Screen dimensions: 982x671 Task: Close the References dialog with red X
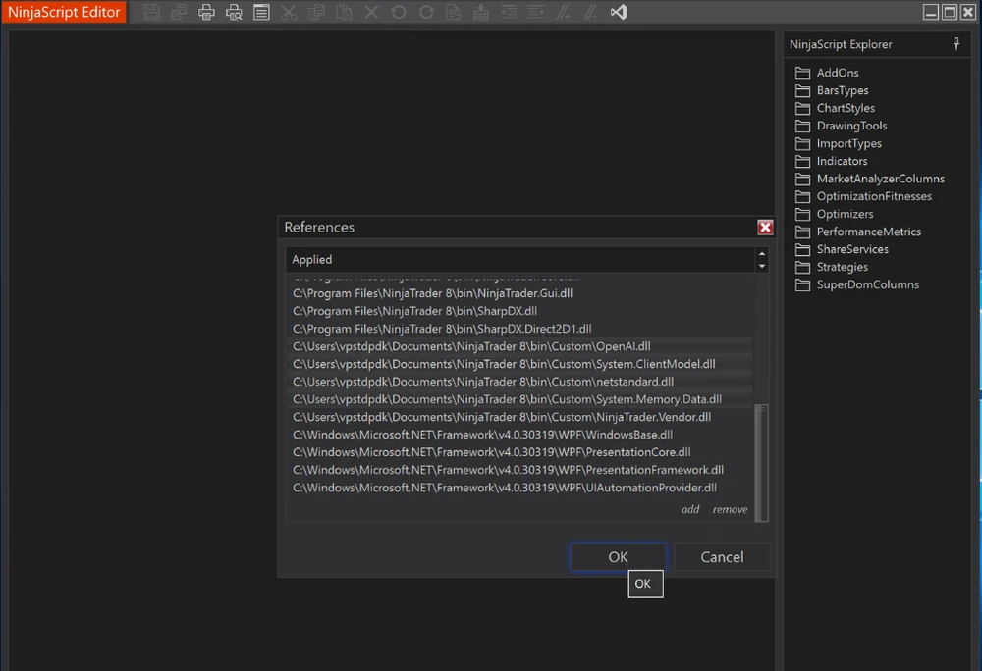(x=765, y=227)
